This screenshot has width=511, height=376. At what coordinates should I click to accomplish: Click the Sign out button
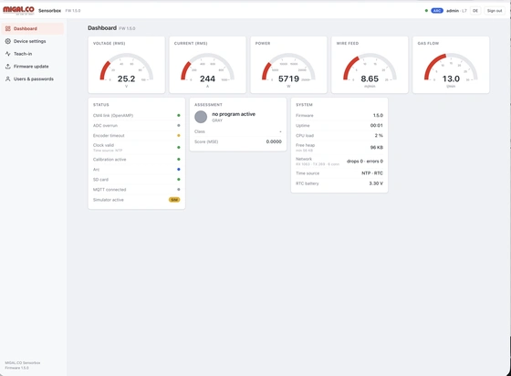pos(495,11)
